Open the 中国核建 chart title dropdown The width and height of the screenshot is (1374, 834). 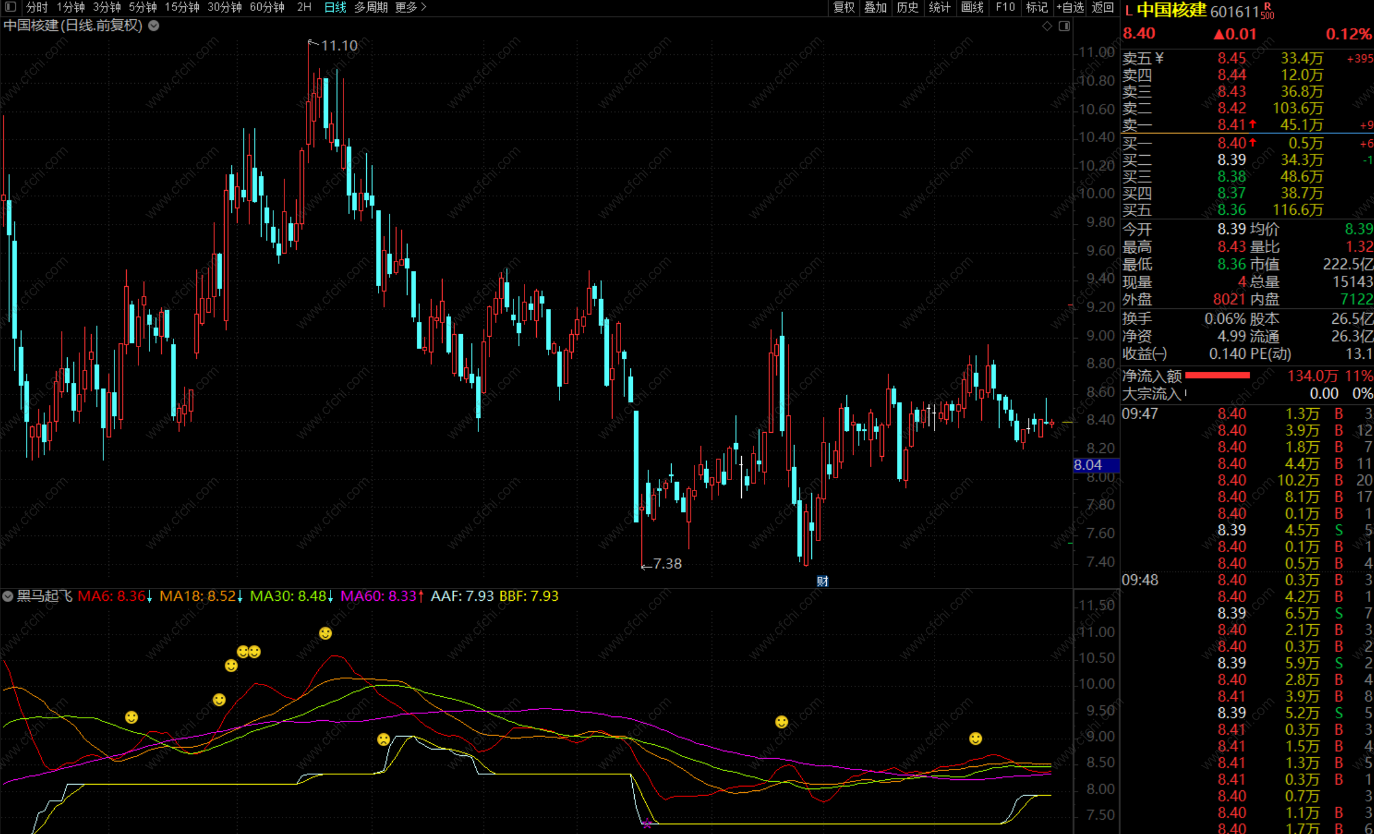pyautogui.click(x=154, y=26)
